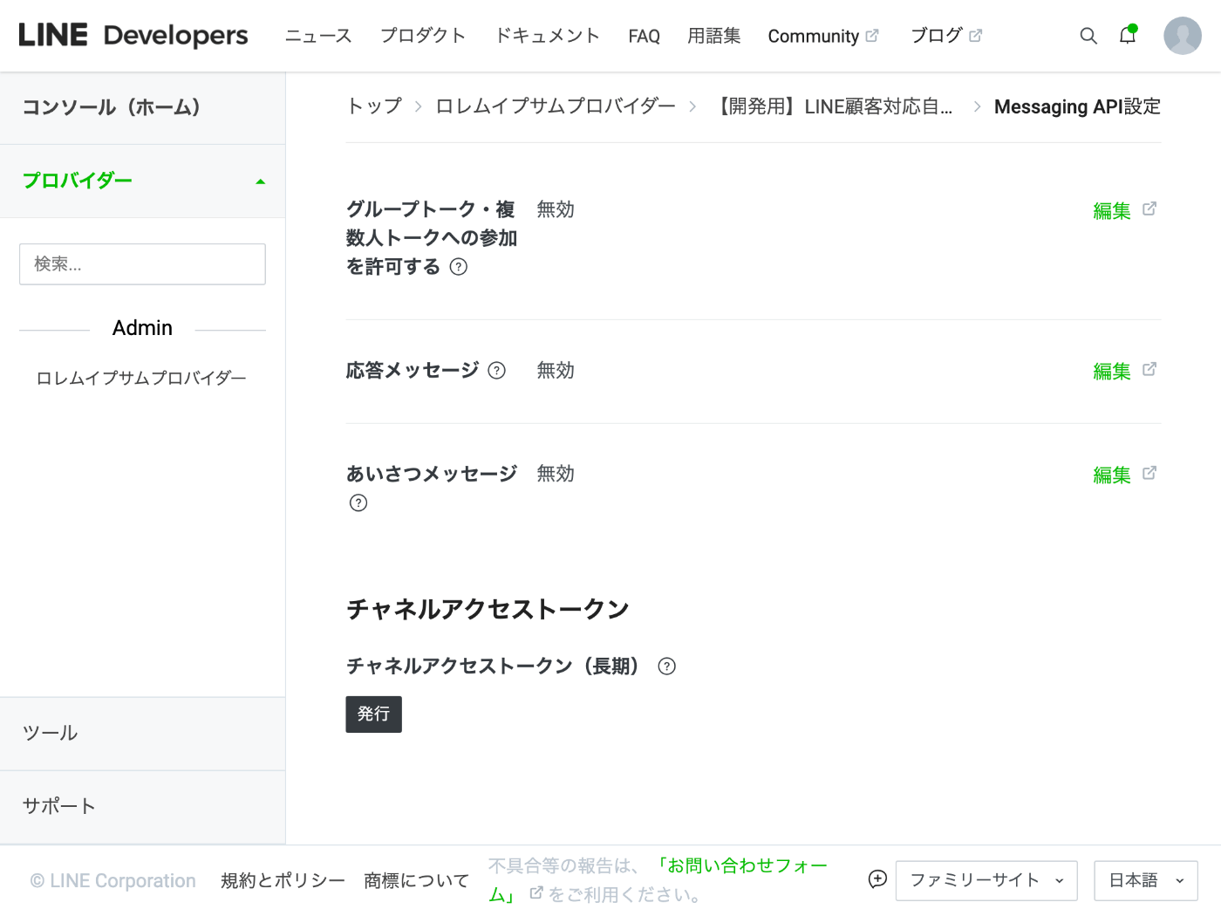
Task: Open the notifications bell icon
Action: (x=1128, y=35)
